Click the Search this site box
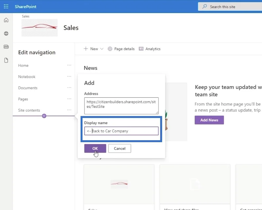 [230, 7]
